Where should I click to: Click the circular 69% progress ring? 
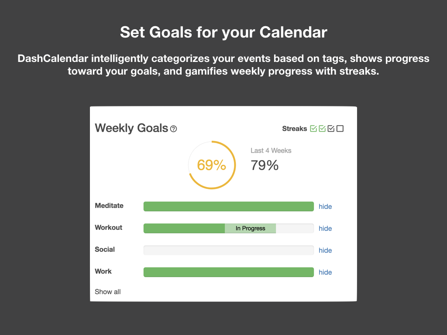pos(212,165)
